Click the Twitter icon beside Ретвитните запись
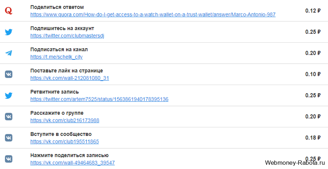Viewport: 328px width, 169px height. [9, 95]
